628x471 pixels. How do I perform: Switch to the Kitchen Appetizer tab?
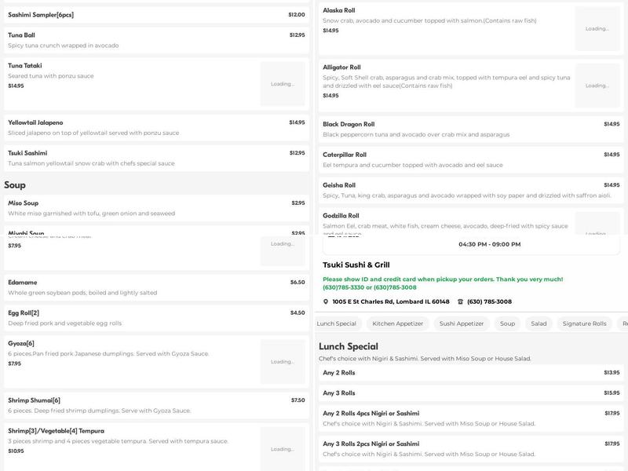(x=397, y=323)
